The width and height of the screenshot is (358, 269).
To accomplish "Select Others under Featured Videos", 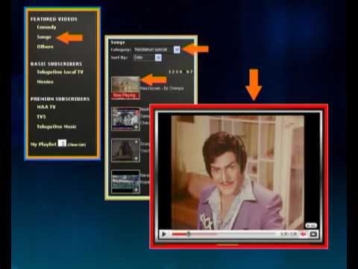I will pyautogui.click(x=45, y=46).
